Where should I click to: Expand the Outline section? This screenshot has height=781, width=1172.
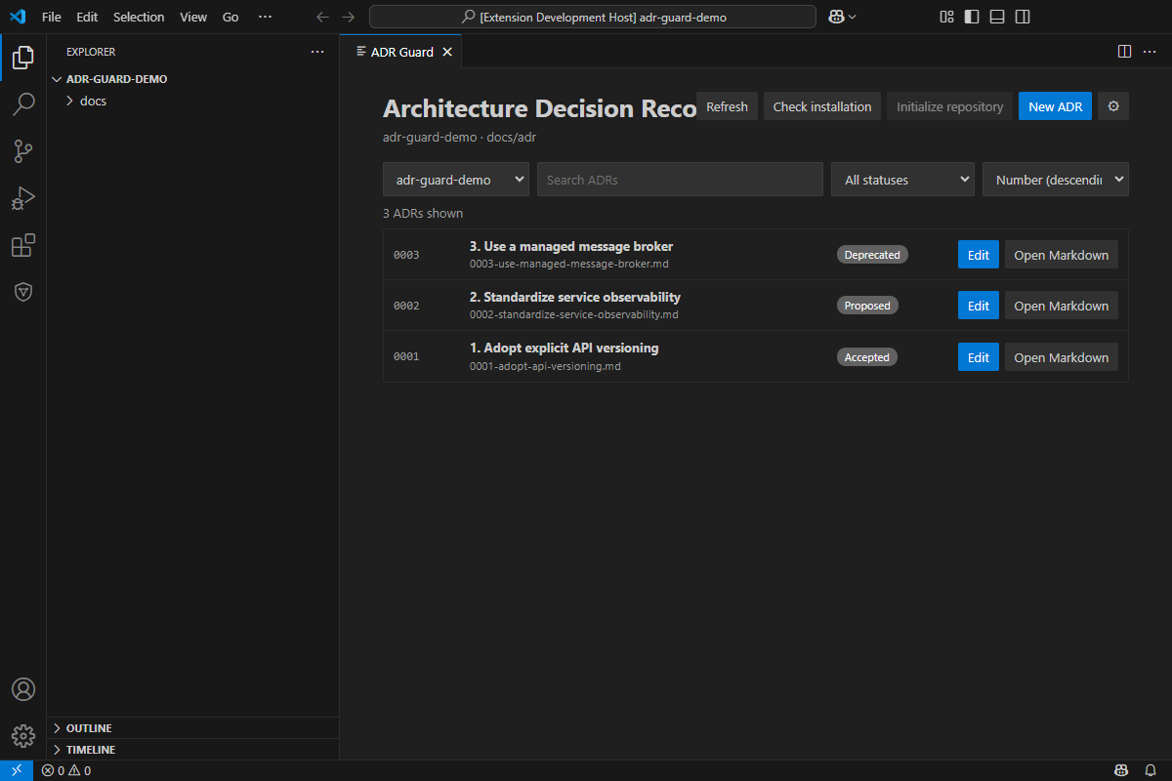click(192, 728)
